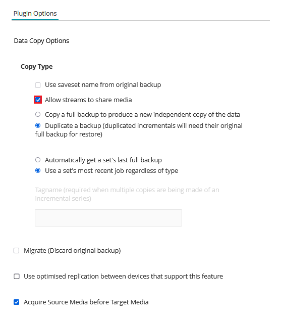Viewport: 281px width, 318px height.
Task: Click the 'Automatically get a set's last full backup' text
Action: point(103,160)
